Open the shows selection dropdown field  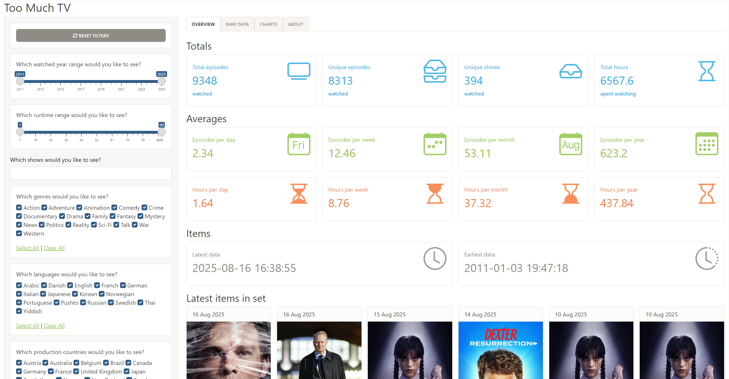pyautogui.click(x=91, y=173)
